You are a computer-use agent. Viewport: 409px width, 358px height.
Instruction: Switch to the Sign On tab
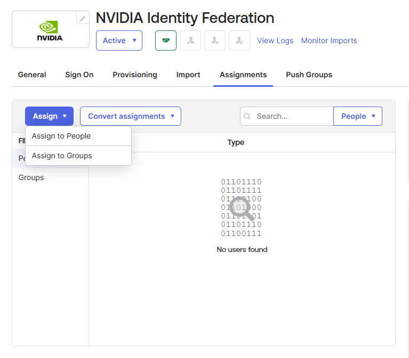pos(79,75)
